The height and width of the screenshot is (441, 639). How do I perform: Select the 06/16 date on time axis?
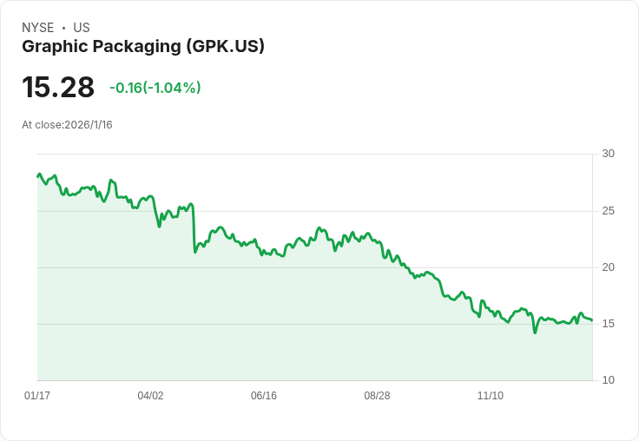point(264,396)
